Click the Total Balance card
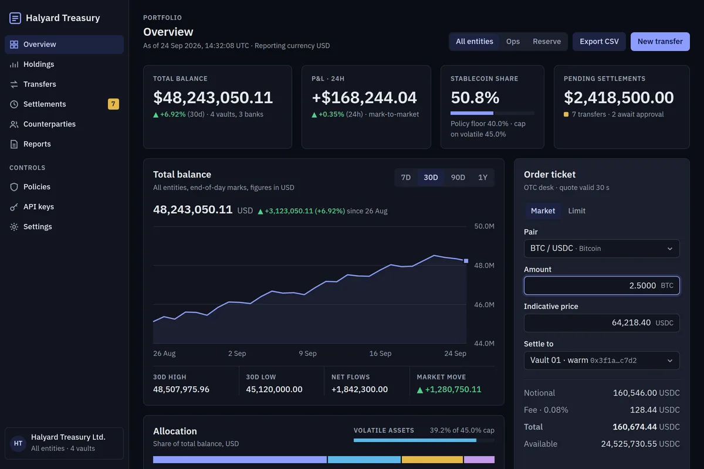The image size is (704, 469). 218,107
